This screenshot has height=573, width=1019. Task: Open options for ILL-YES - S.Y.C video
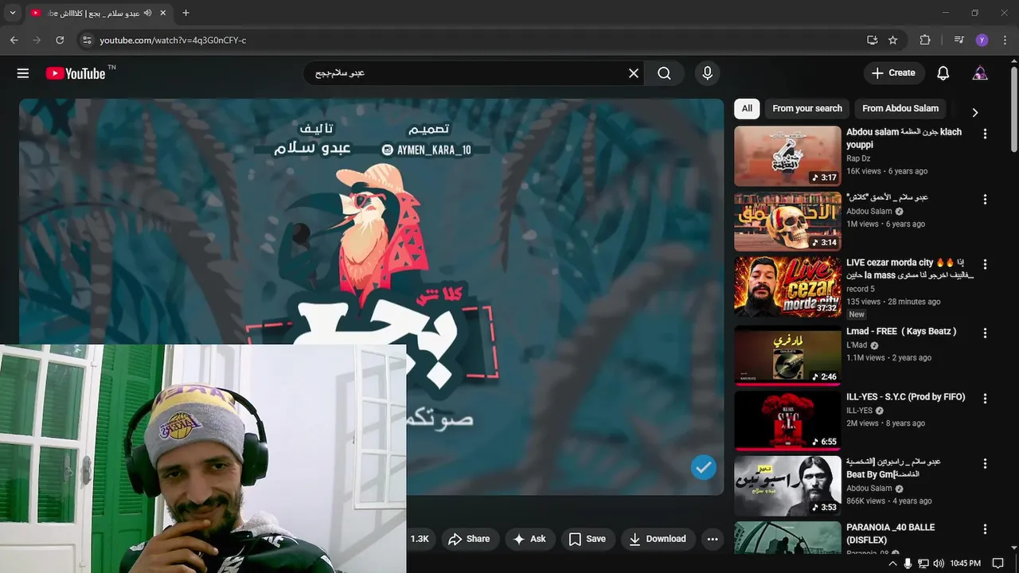pyautogui.click(x=985, y=398)
